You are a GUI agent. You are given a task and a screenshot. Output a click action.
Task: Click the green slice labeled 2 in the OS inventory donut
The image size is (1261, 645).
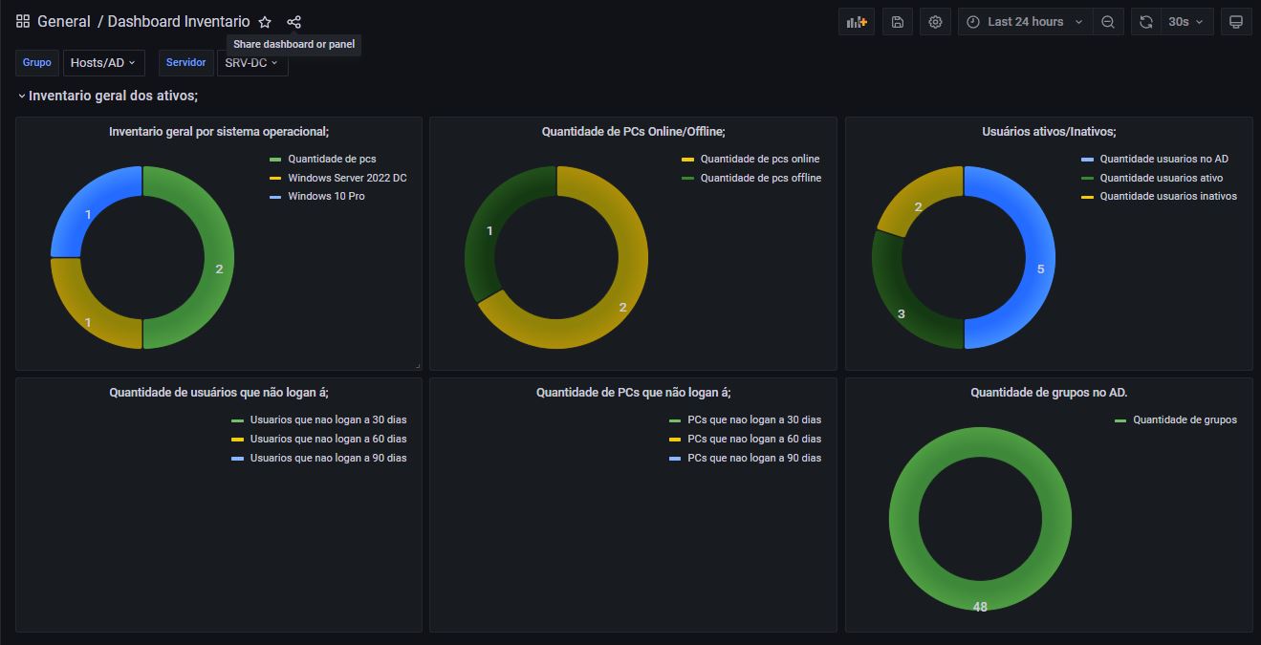pyautogui.click(x=219, y=258)
